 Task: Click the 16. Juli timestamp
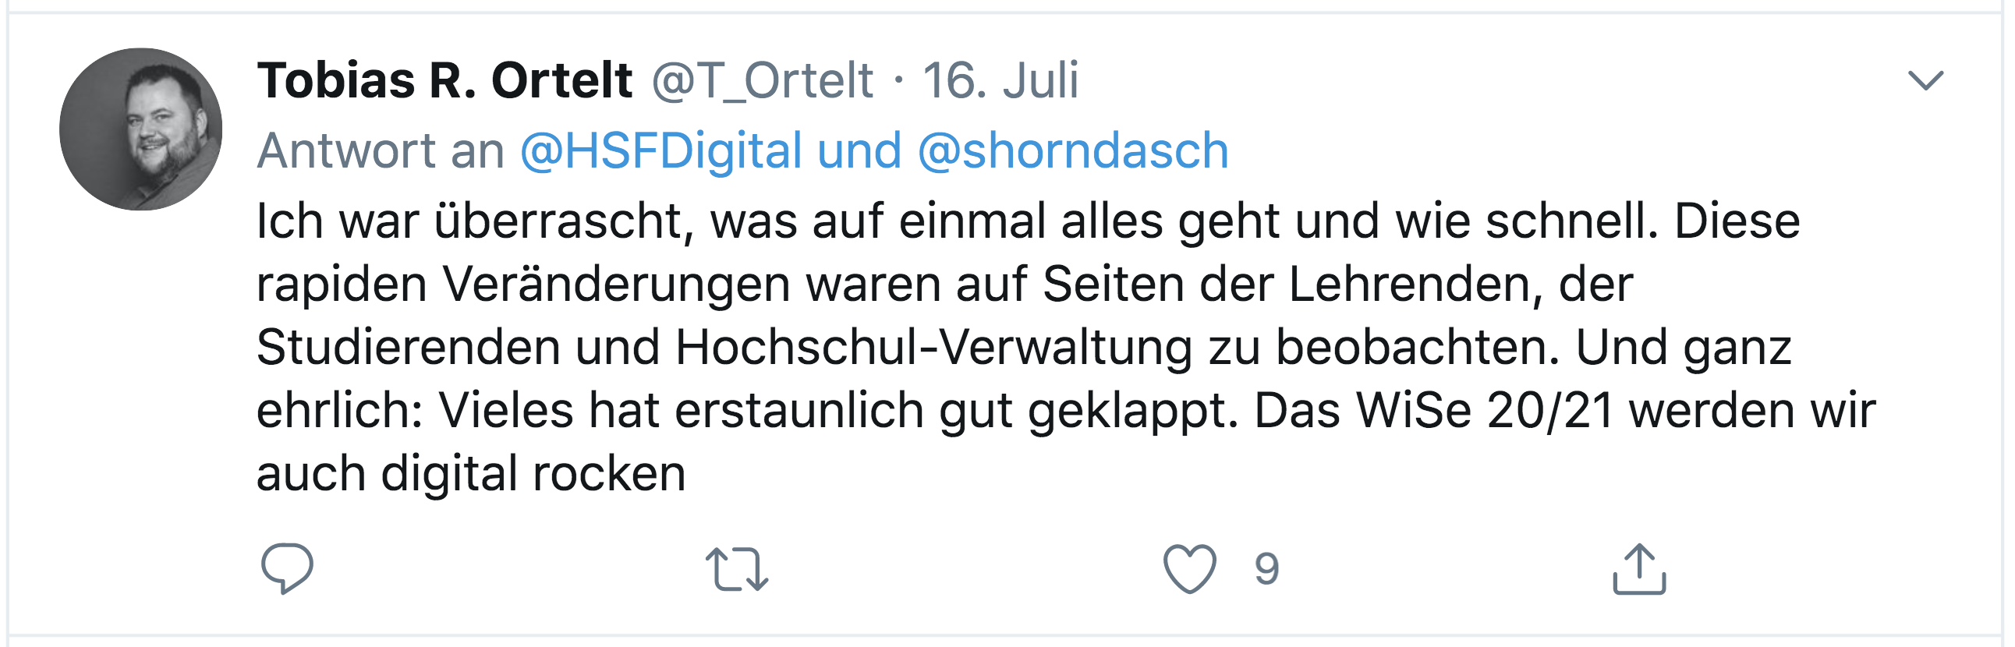click(1000, 80)
